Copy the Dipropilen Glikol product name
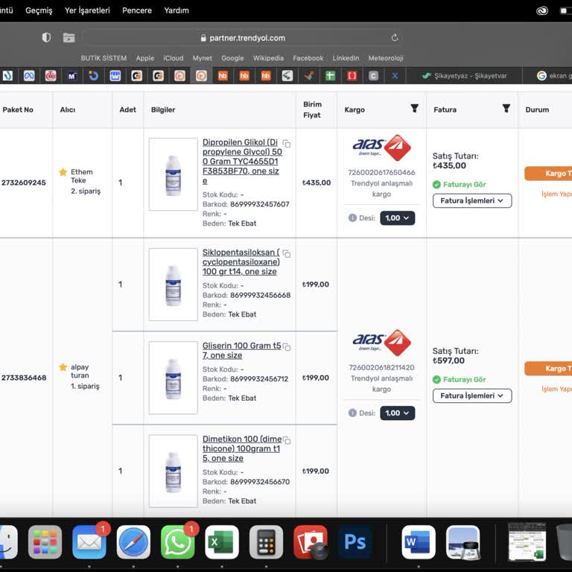This screenshot has height=572, width=572. point(287,144)
